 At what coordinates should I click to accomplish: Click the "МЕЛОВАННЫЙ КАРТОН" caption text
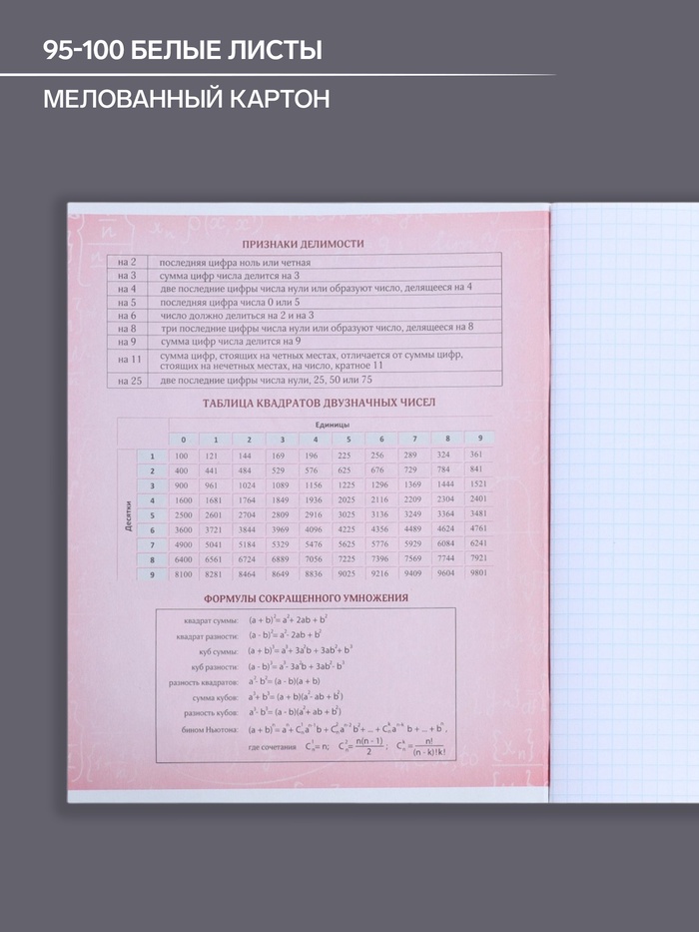coord(186,101)
